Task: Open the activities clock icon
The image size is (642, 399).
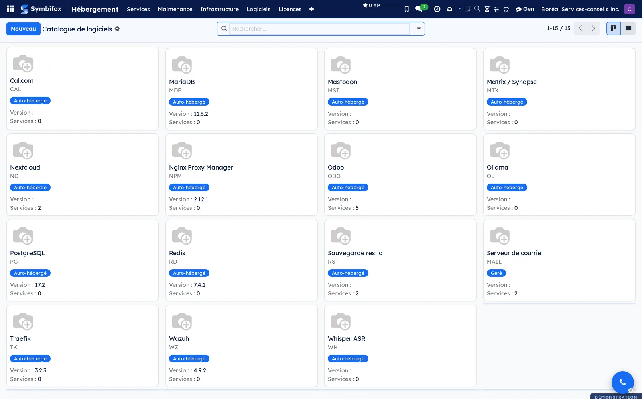Action: [x=437, y=9]
